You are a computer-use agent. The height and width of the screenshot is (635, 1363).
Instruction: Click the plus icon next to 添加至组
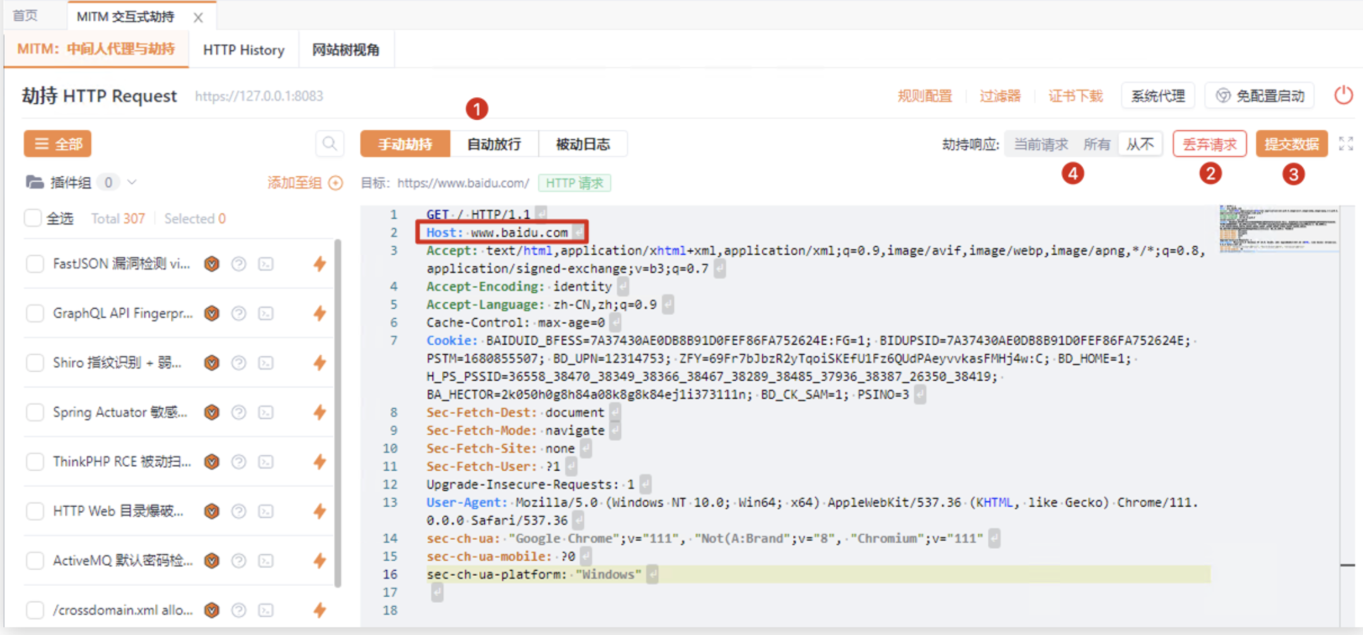tap(336, 183)
